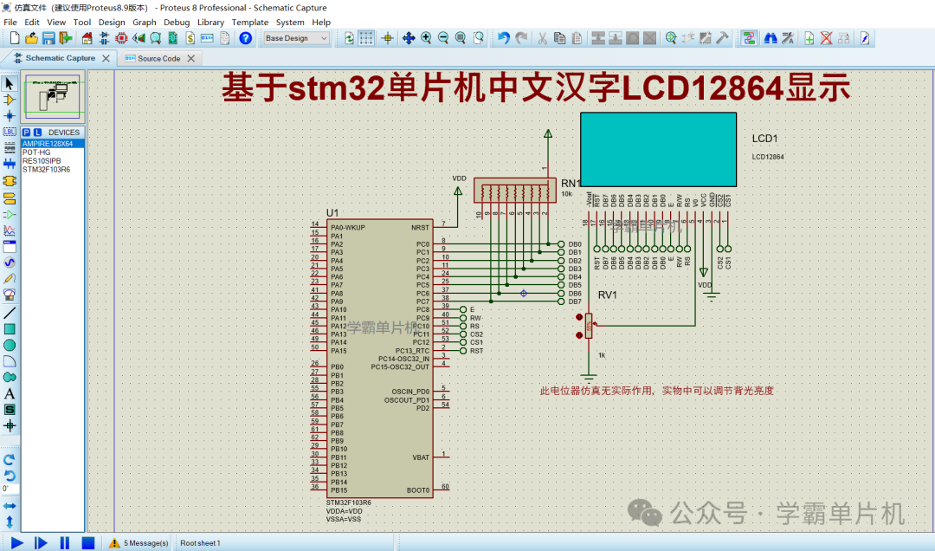Screen dimensions: 935x551
Task: Open the File menu
Action: tap(10, 22)
